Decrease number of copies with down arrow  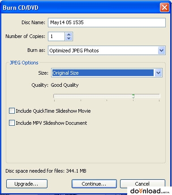(x=69, y=38)
